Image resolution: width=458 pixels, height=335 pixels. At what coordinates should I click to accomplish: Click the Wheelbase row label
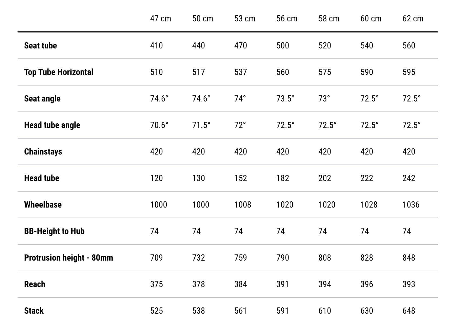43,205
